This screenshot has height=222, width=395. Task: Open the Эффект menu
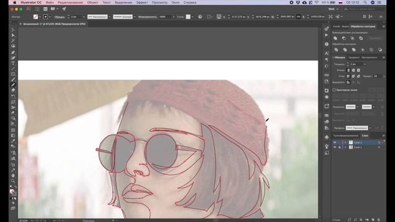(142, 2)
